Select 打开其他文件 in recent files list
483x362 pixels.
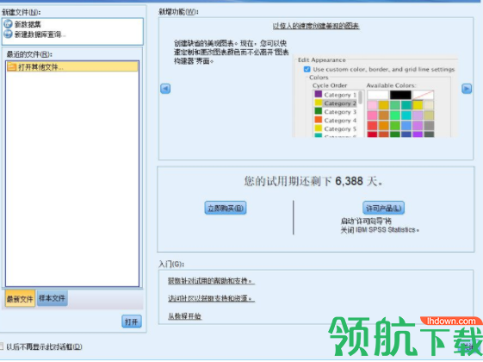click(72, 66)
